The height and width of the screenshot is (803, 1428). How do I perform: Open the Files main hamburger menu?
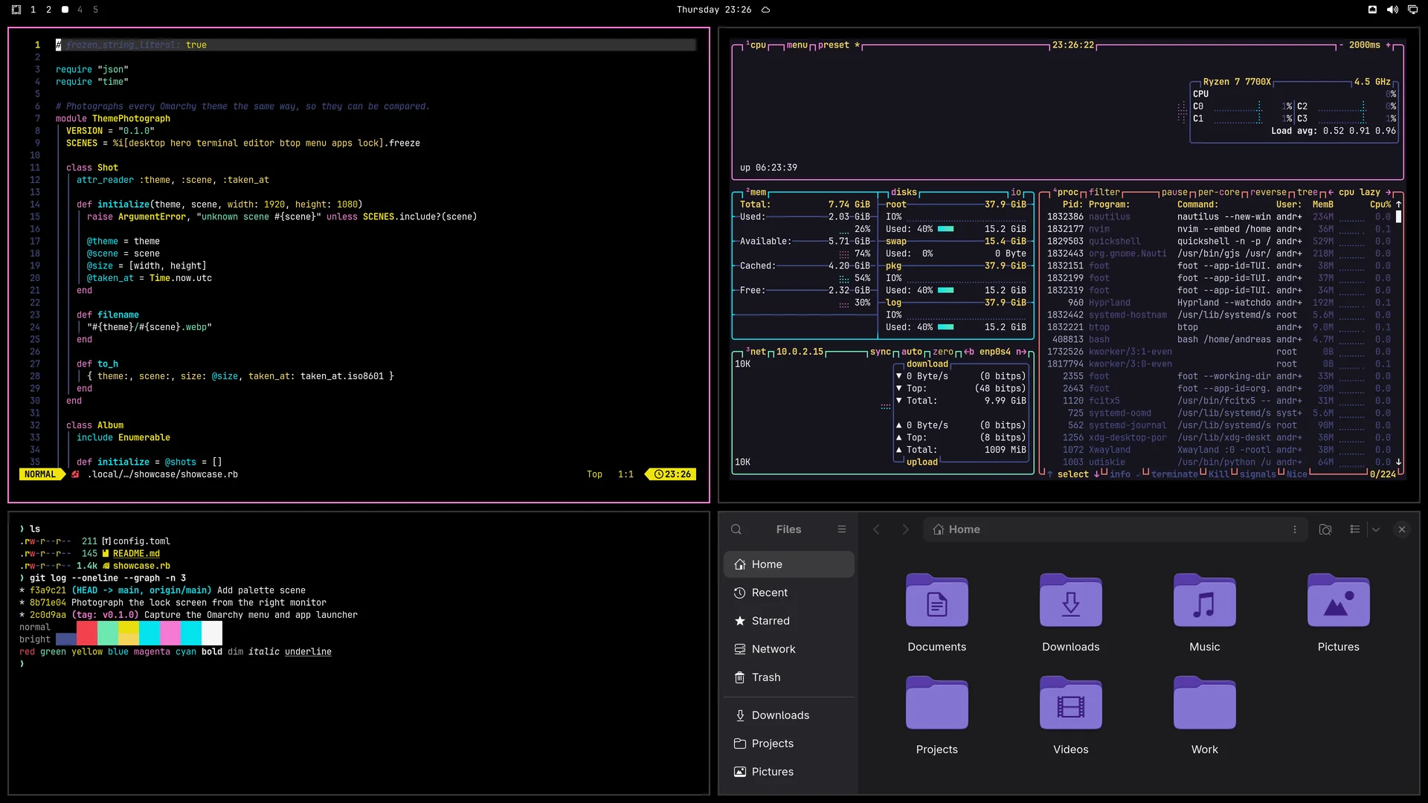(842, 529)
